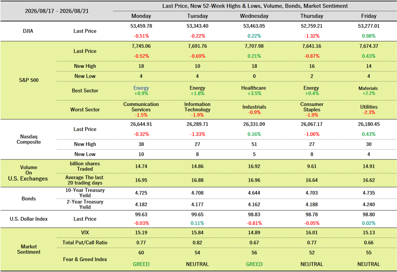Screen dimensions: 397x272
Task: Click the Worst Sector row label
Action: point(85,110)
